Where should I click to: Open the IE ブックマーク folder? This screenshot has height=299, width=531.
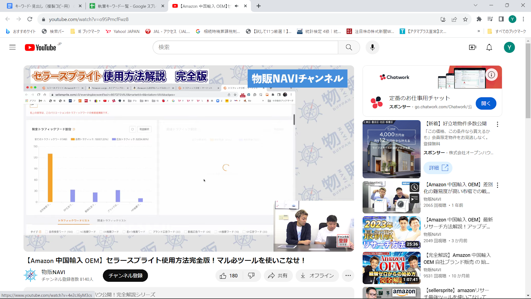pos(85,31)
